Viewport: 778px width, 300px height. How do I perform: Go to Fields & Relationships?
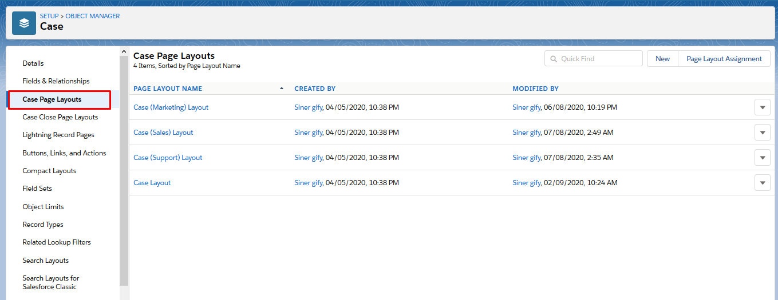pos(56,81)
